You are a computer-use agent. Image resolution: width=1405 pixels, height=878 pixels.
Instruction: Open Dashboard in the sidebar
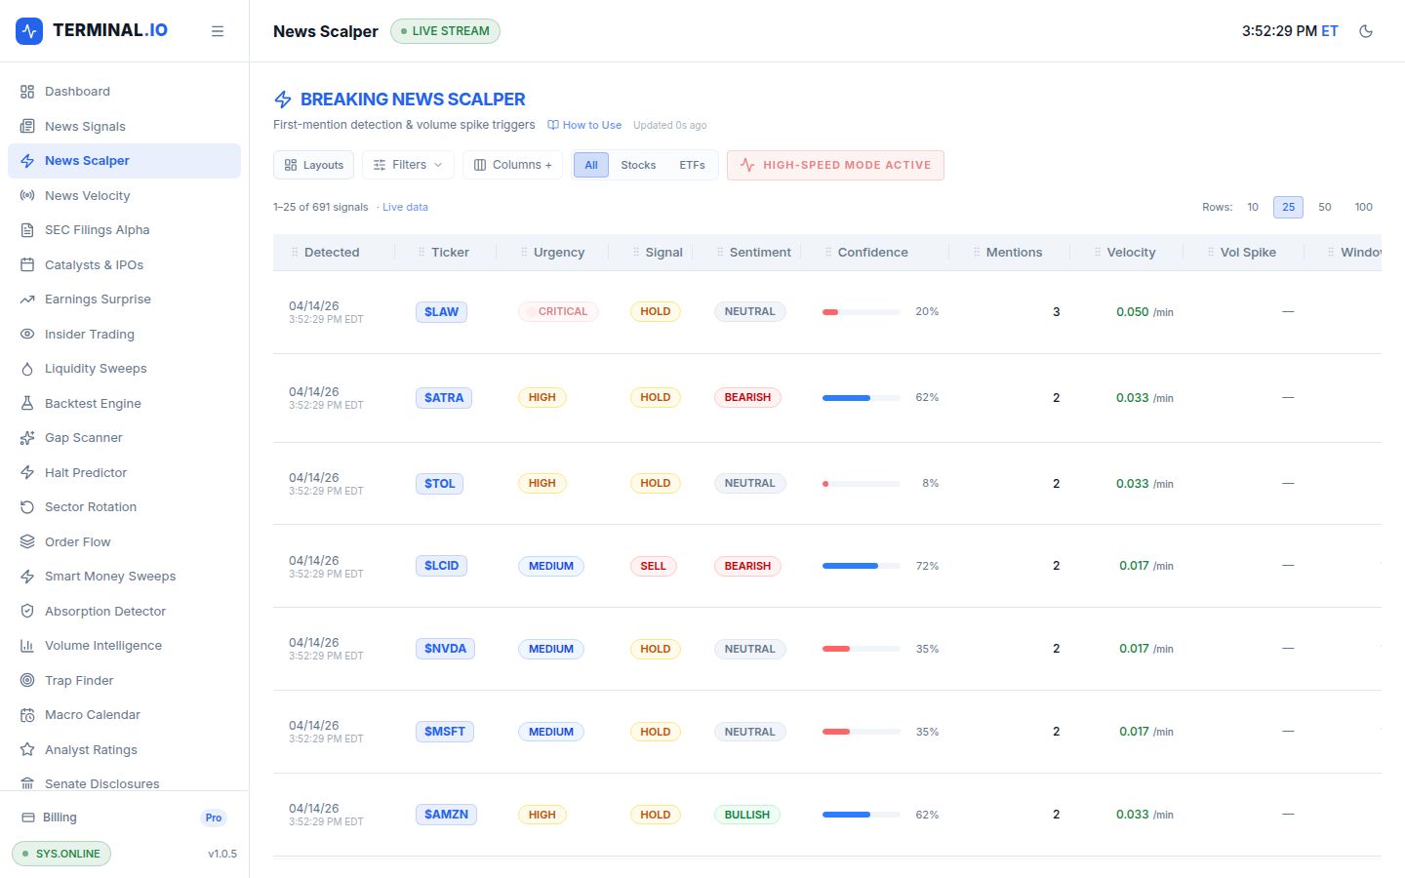(x=124, y=92)
